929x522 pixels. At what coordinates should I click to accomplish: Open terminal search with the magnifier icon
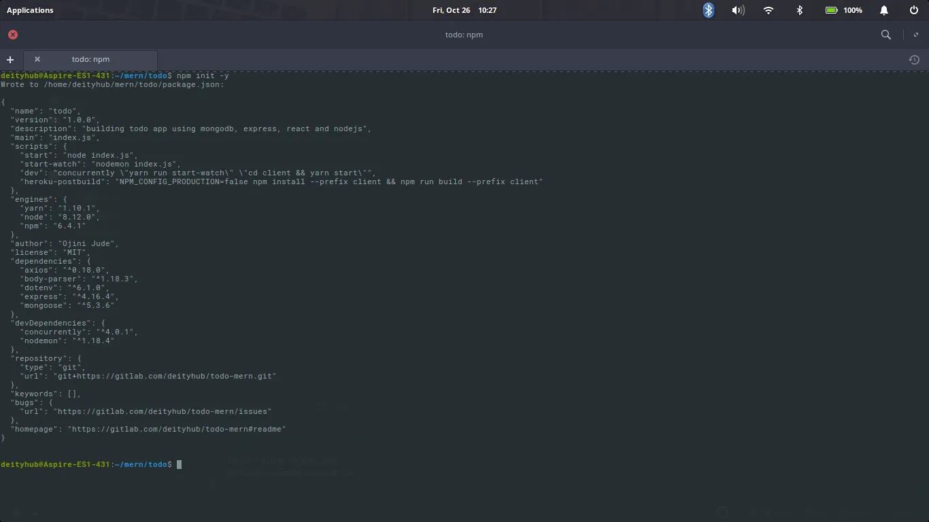(x=886, y=35)
